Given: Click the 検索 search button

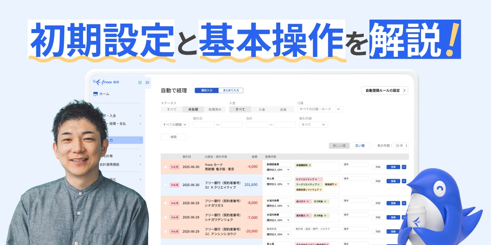Looking at the screenshot, I should (173, 137).
